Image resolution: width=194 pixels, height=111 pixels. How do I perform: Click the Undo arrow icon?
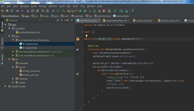pos(18,11)
